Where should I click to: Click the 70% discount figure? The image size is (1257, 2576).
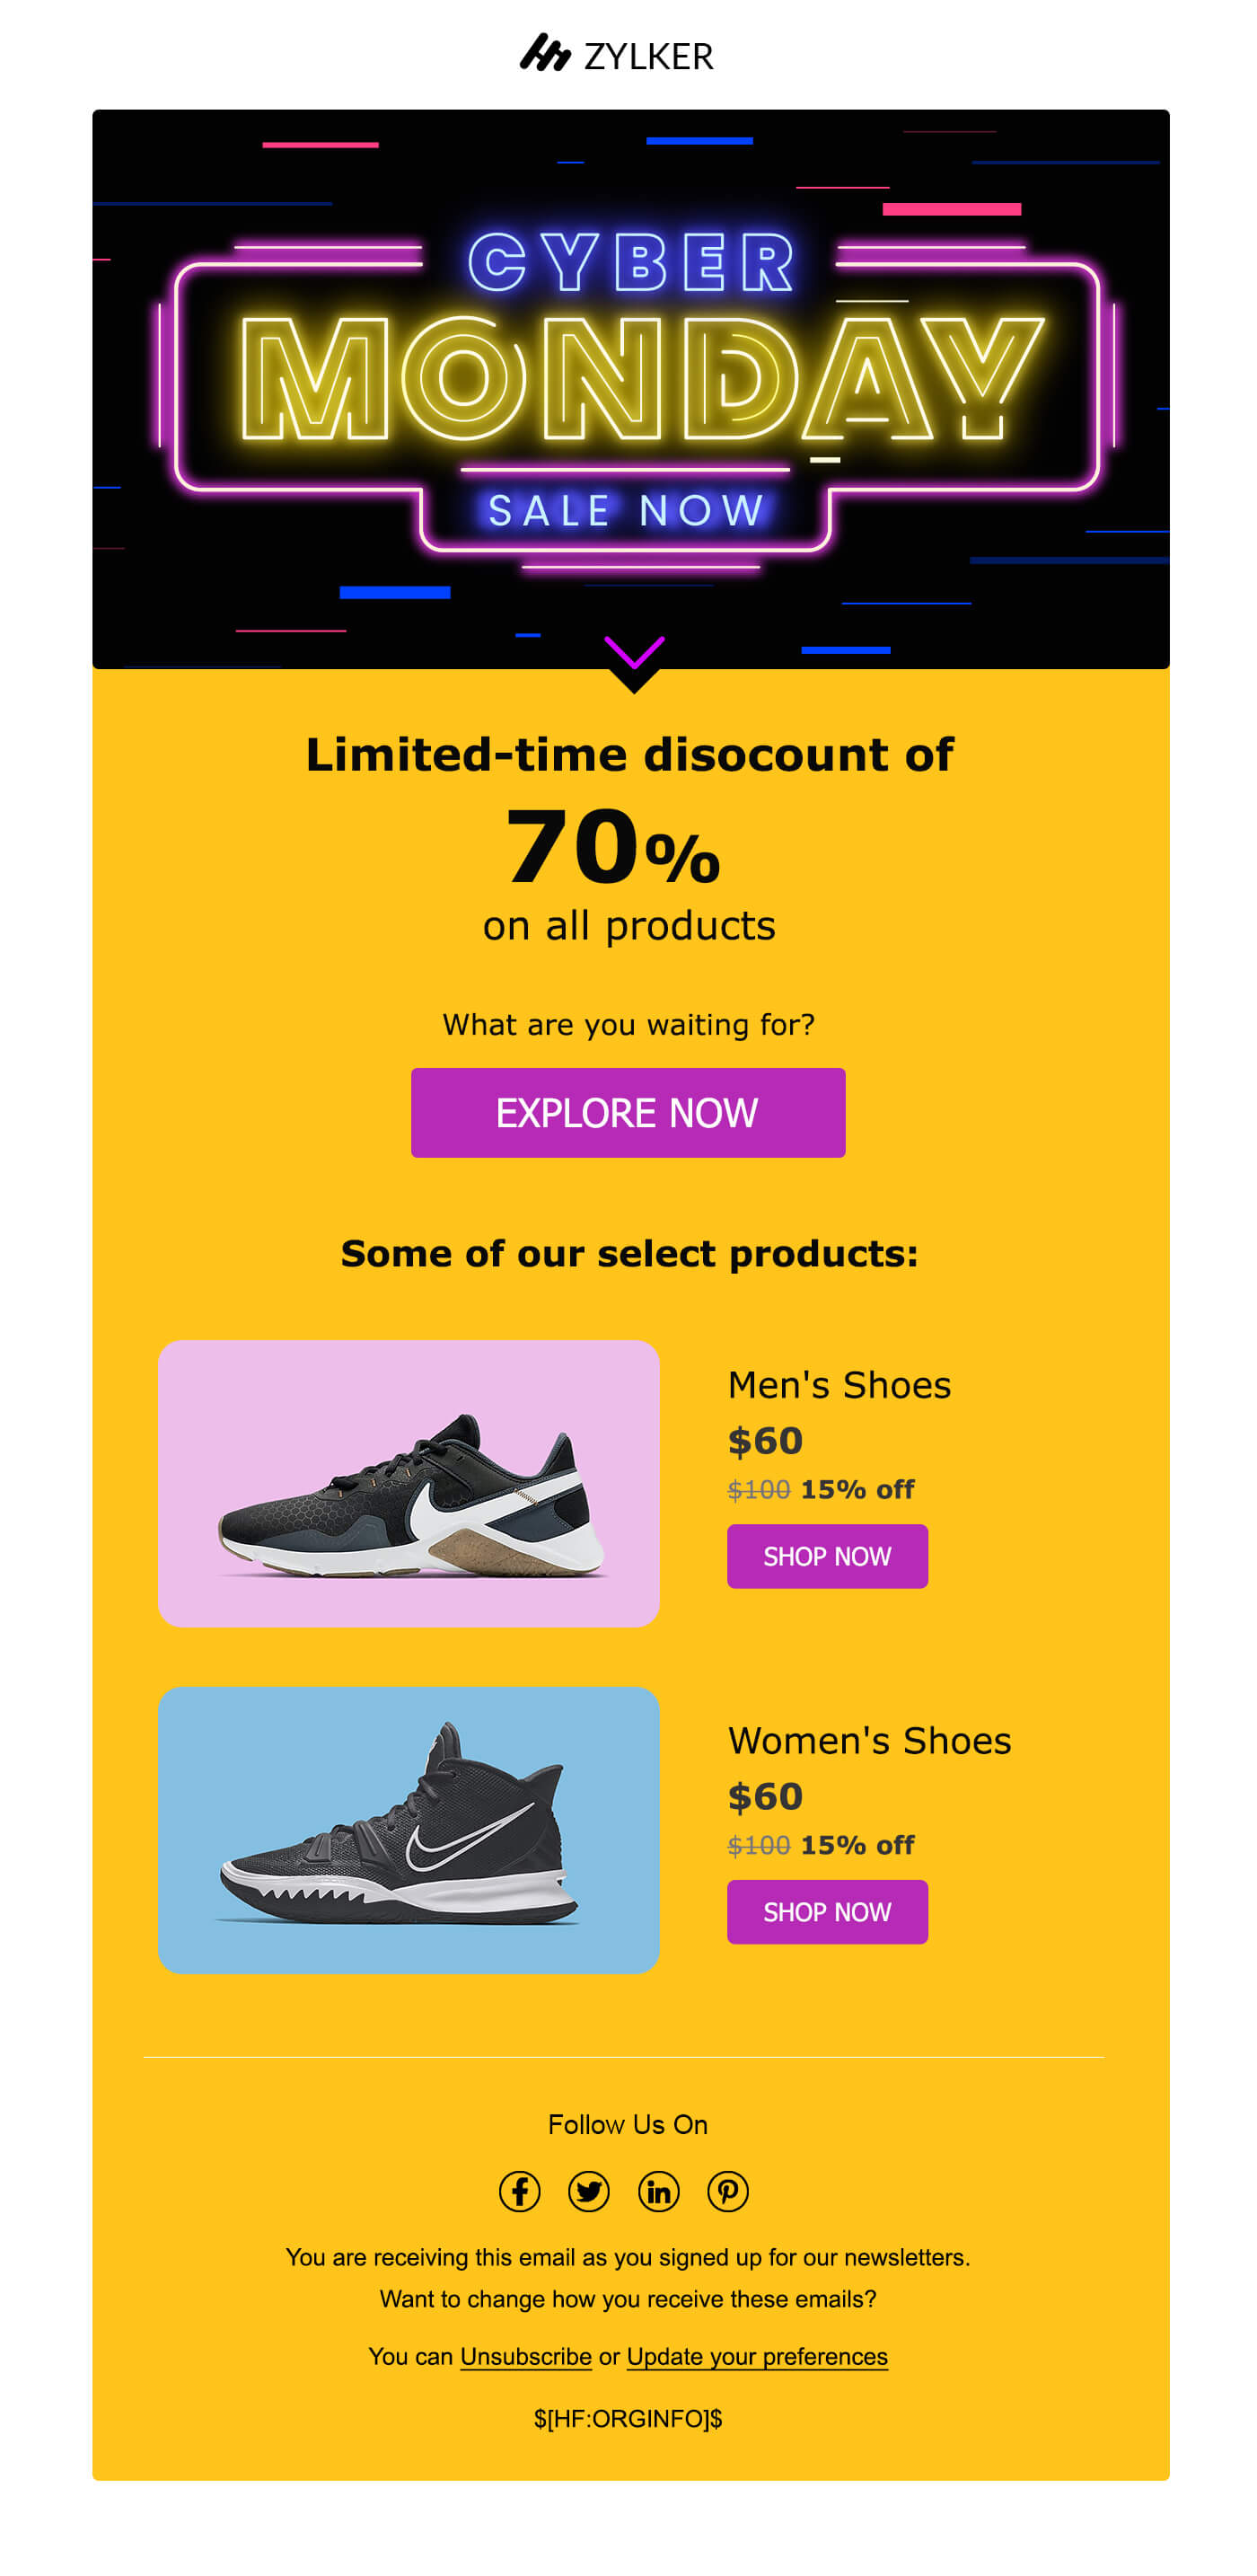612,848
